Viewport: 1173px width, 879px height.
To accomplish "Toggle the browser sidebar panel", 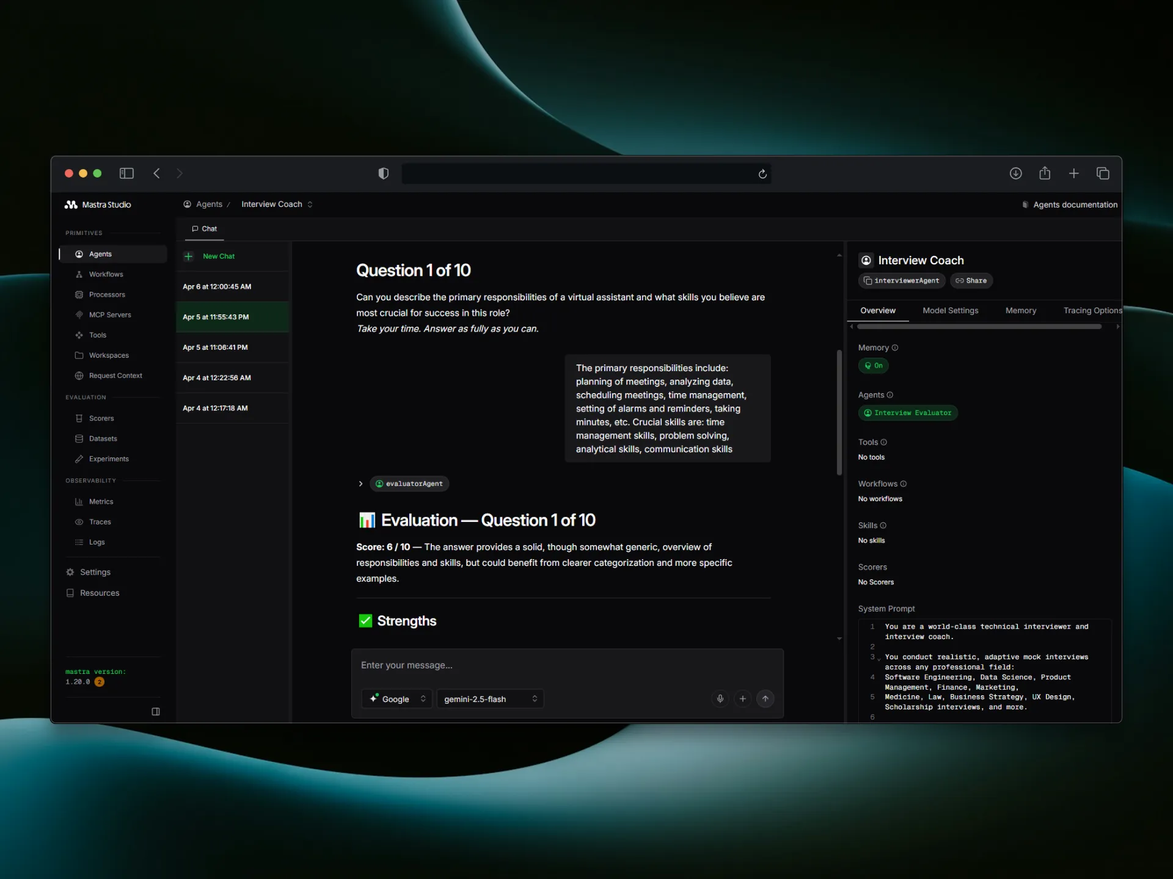I will (126, 173).
